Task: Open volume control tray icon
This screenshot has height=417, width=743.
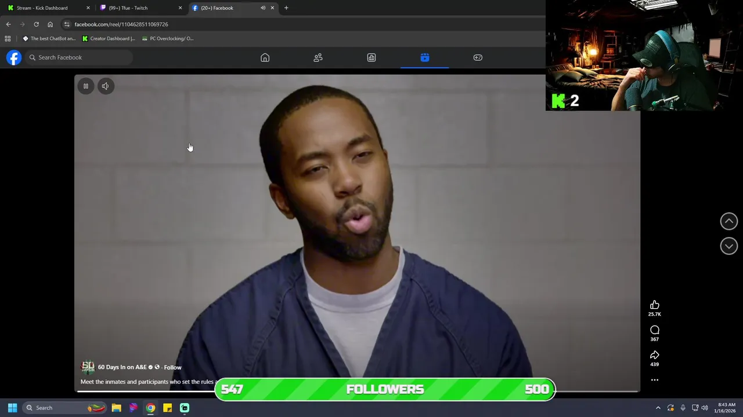Action: coord(705,408)
